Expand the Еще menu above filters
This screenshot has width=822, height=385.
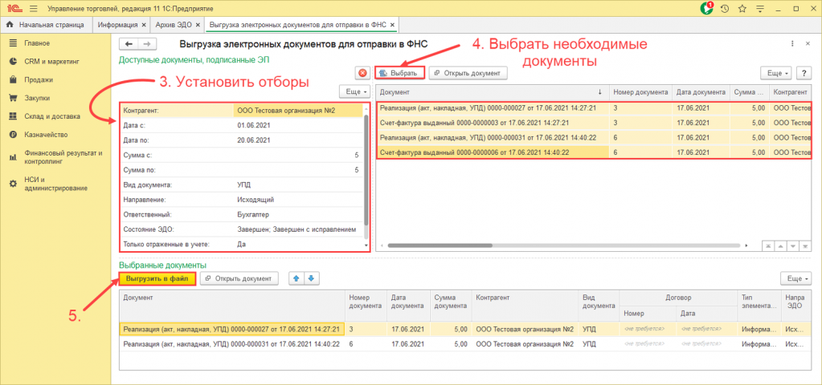click(355, 91)
